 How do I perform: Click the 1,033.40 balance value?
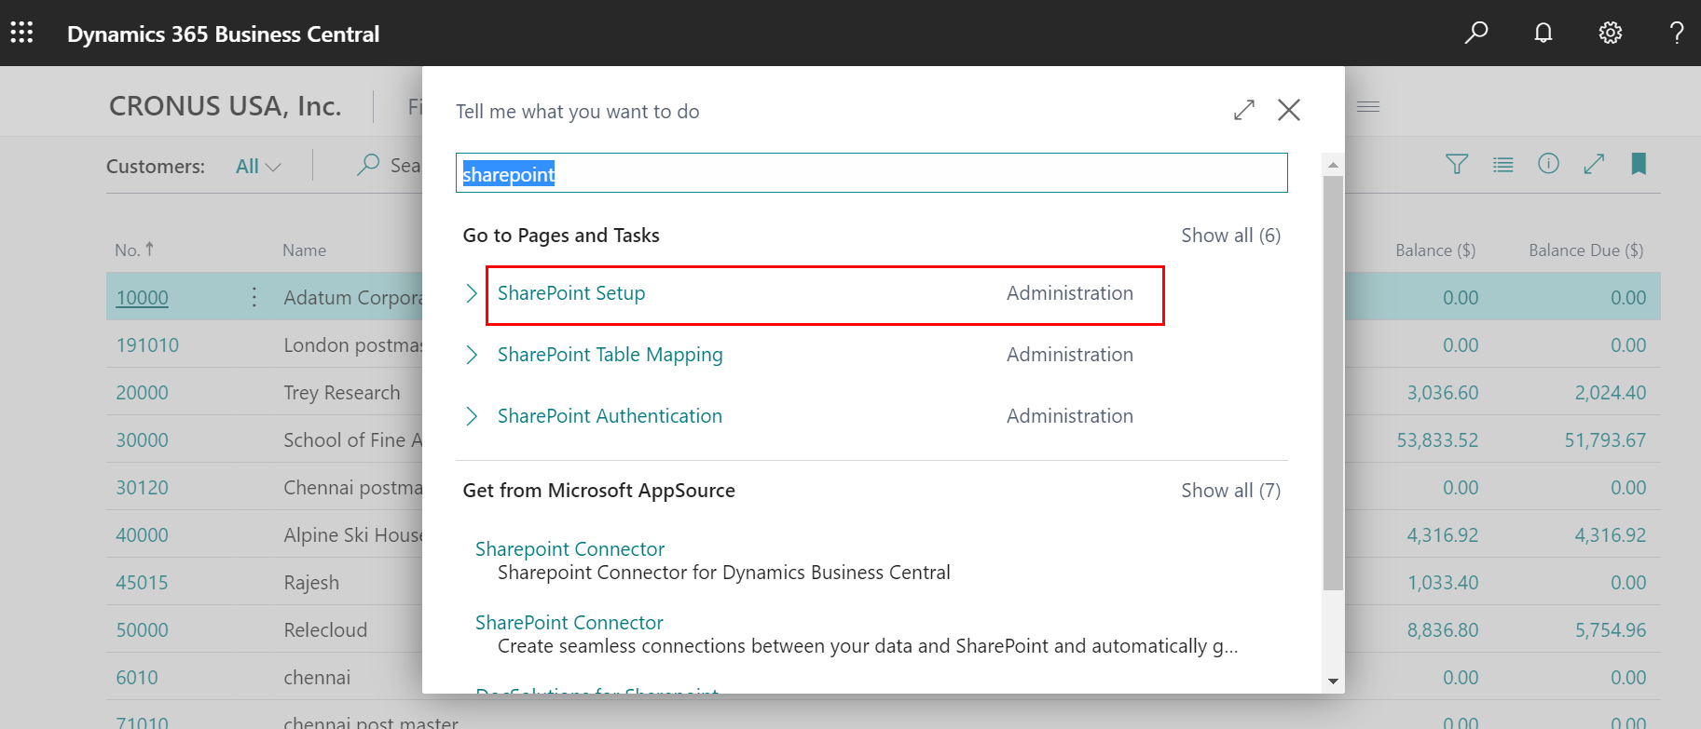point(1443,583)
